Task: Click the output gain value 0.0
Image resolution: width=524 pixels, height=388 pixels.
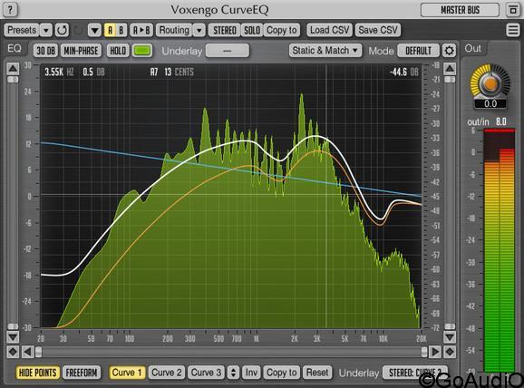Action: (x=490, y=103)
